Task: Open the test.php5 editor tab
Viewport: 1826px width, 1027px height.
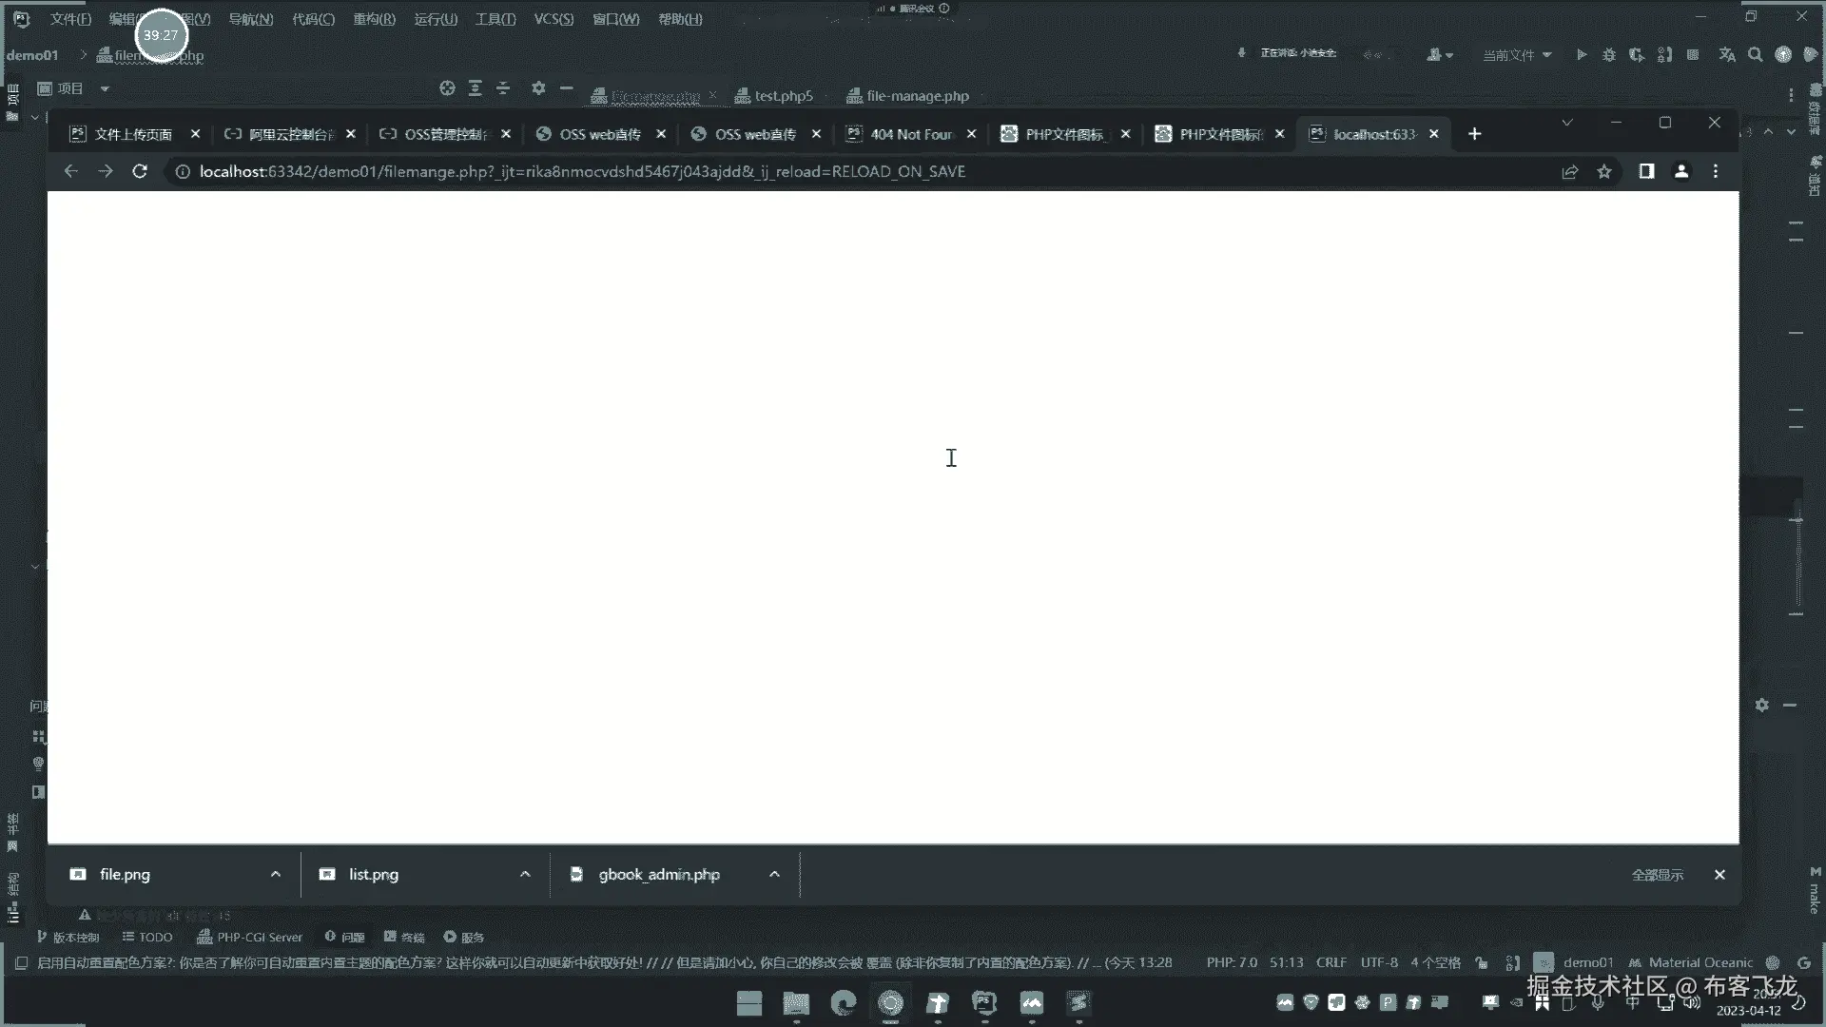Action: 783,96
